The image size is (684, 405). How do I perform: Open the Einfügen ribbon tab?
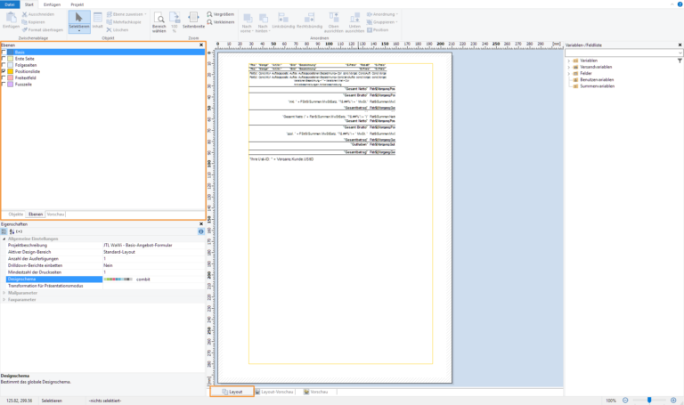click(x=52, y=4)
